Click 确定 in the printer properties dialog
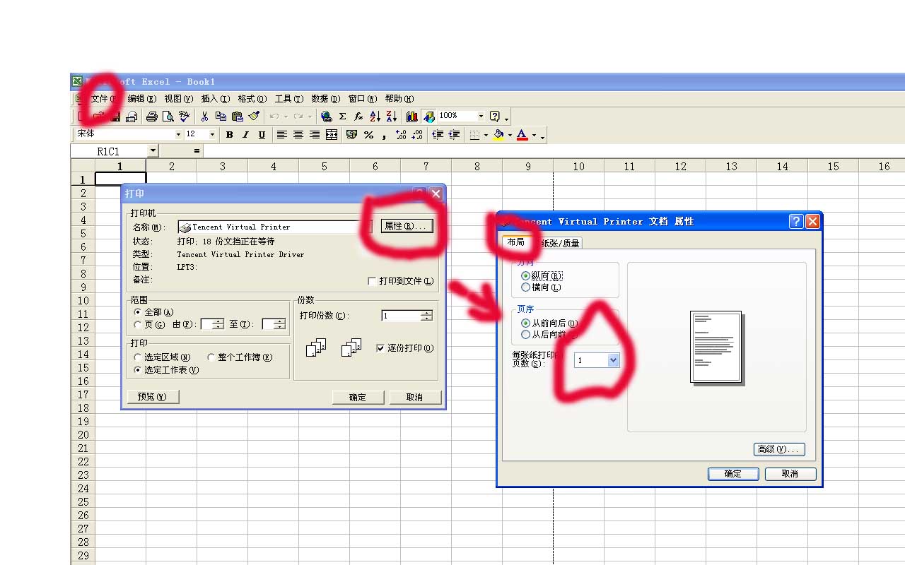This screenshot has height=565, width=905. pos(733,474)
